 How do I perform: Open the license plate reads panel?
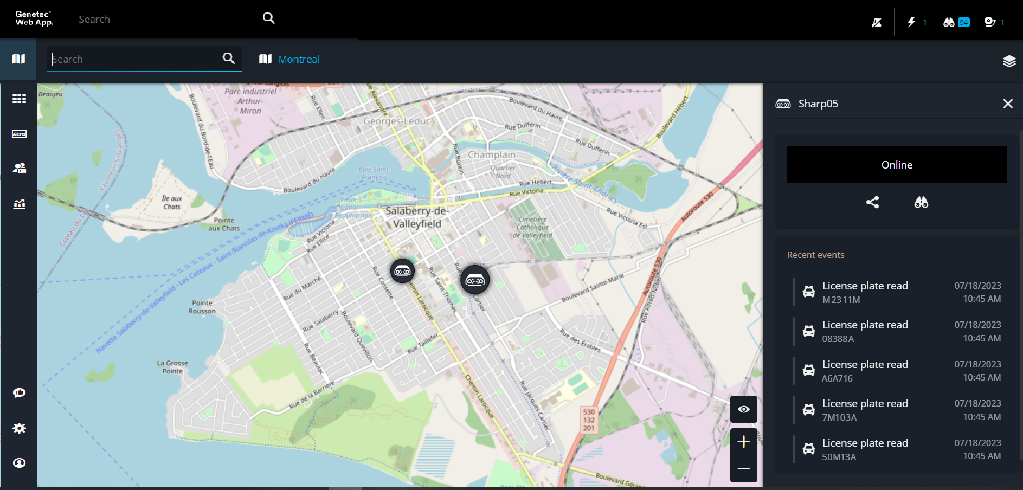[x=18, y=134]
